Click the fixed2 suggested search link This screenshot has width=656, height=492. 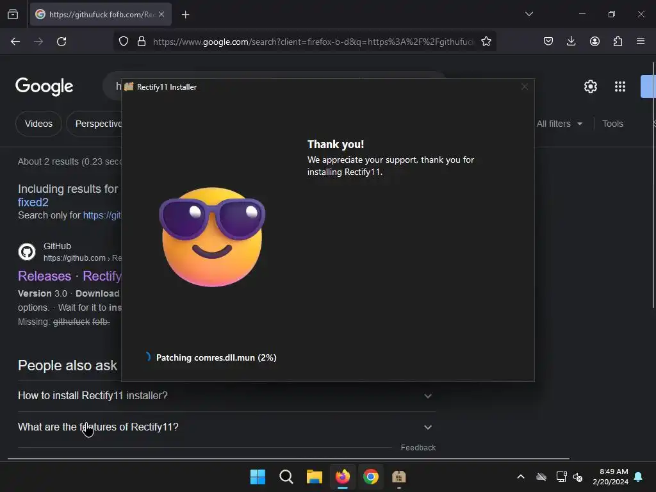pos(33,202)
